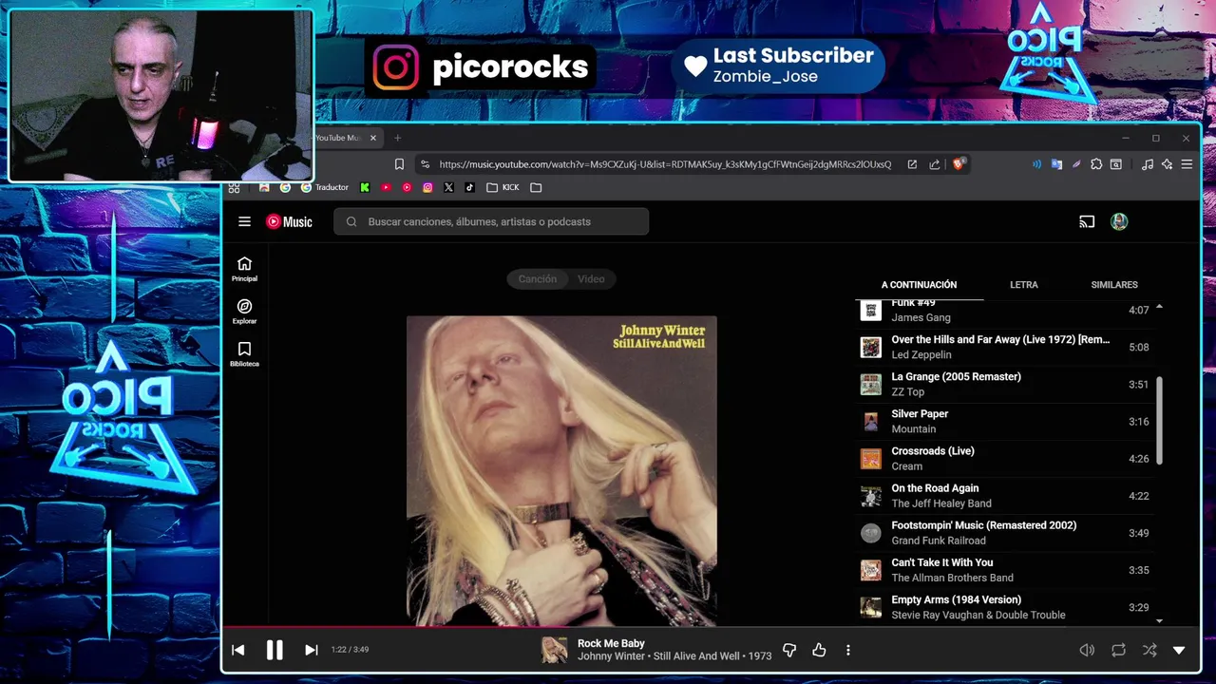Image resolution: width=1216 pixels, height=684 pixels.
Task: Pause the current song
Action: (275, 650)
